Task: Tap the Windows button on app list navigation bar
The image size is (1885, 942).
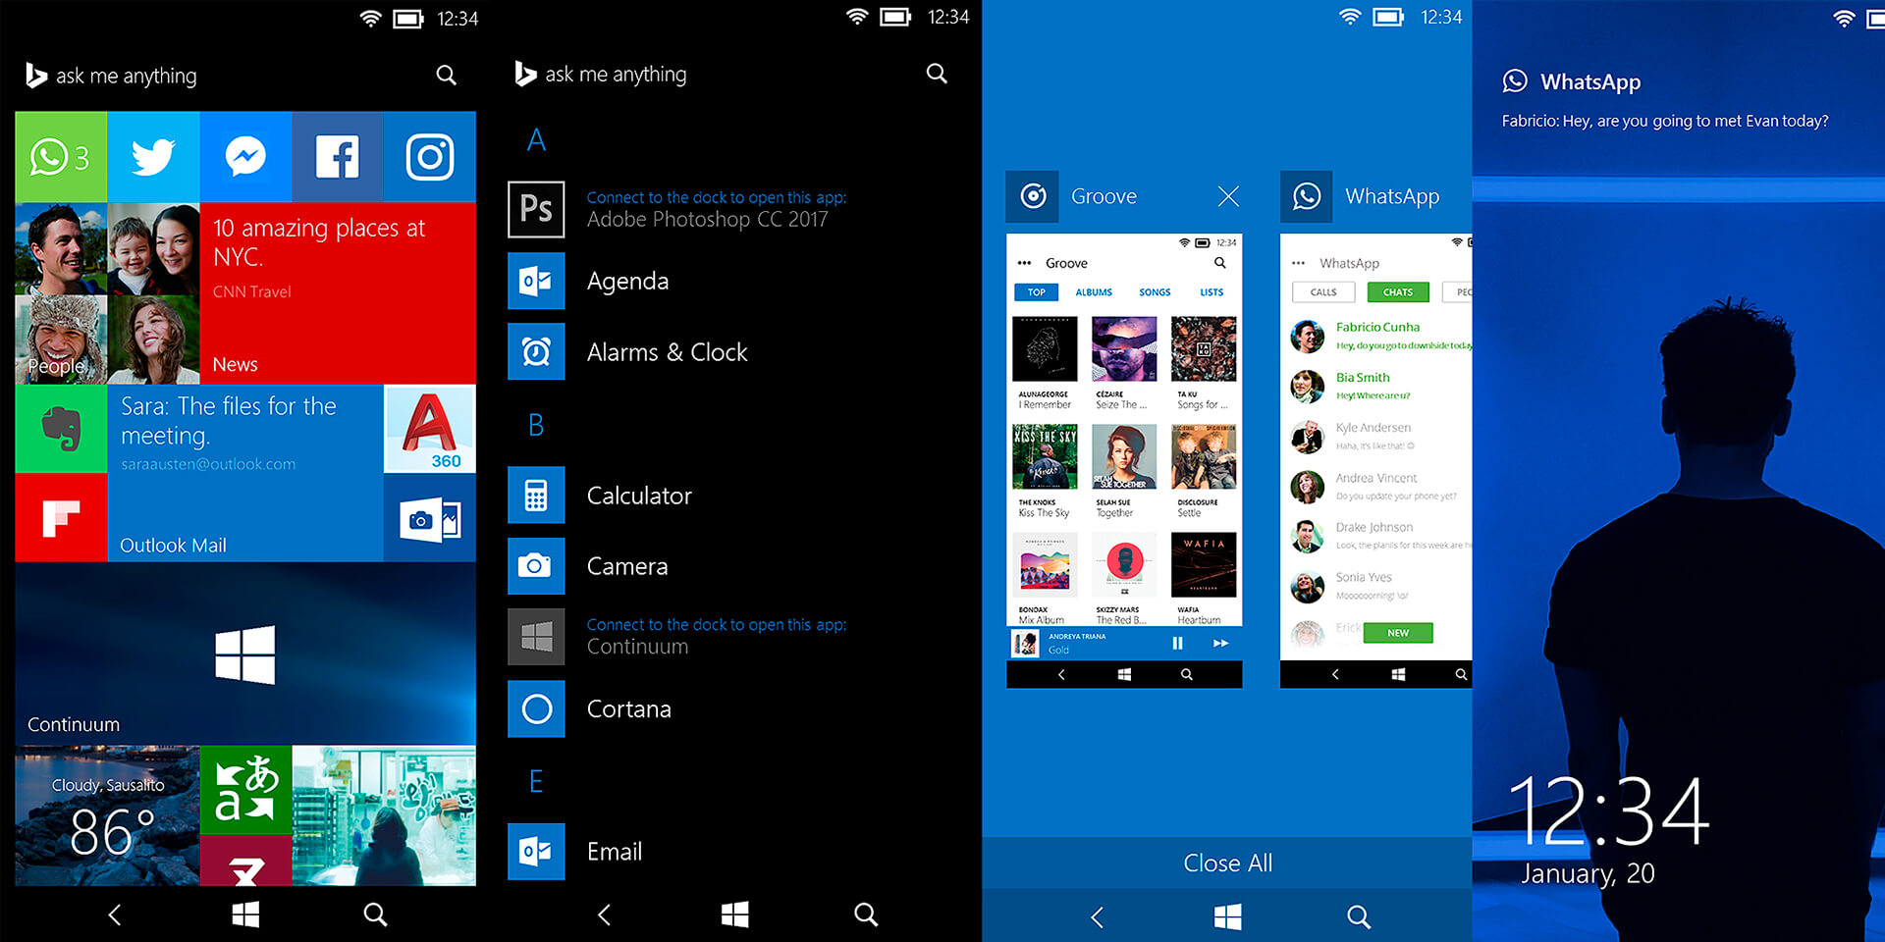Action: click(735, 915)
